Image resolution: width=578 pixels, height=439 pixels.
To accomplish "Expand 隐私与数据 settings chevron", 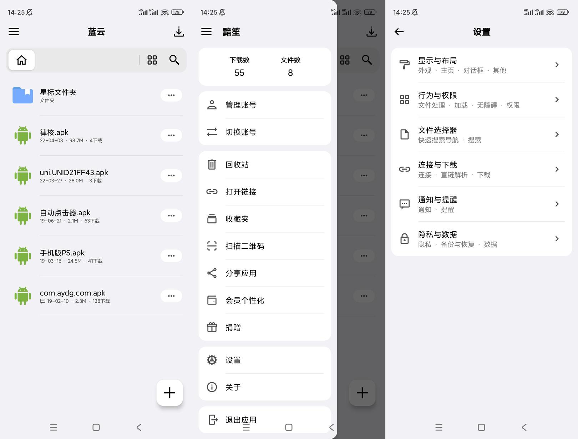I will pyautogui.click(x=557, y=239).
